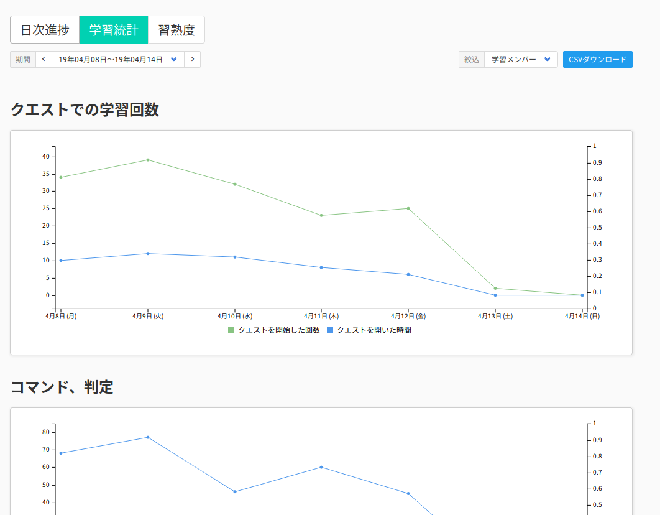Click the 期間 label

pos(23,59)
